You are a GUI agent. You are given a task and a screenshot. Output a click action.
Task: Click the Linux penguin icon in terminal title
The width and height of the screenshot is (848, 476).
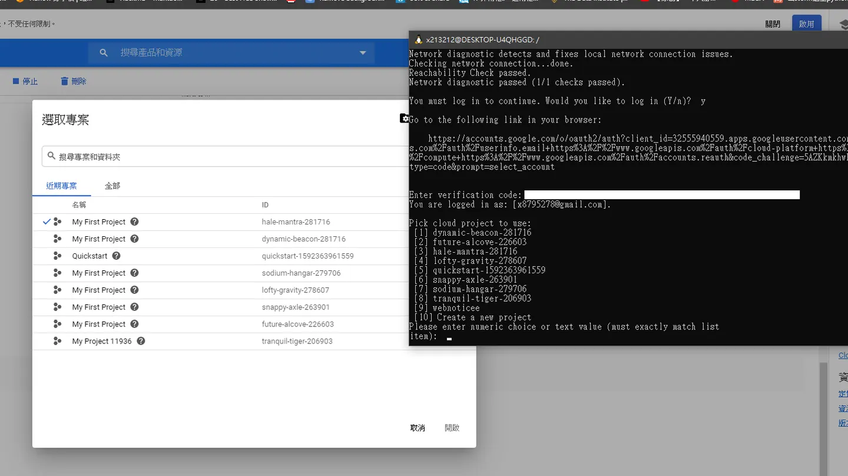[x=419, y=39]
